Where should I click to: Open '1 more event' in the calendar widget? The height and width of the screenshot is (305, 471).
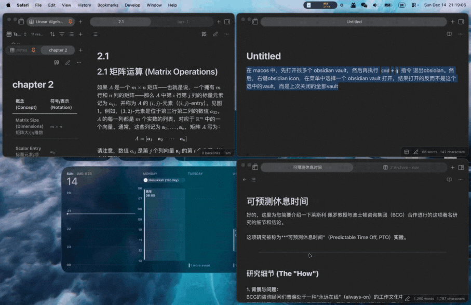click(200, 265)
